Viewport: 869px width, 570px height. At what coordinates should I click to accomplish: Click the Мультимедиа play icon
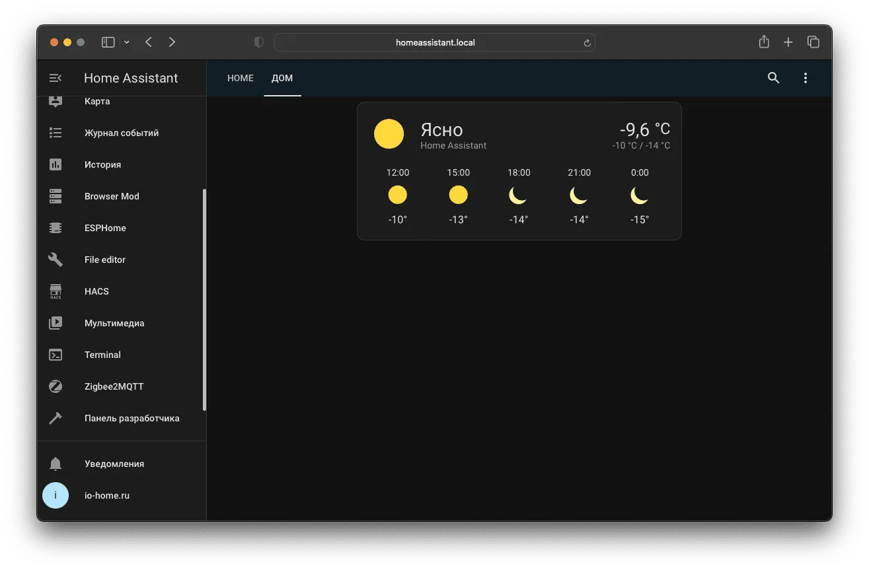[x=56, y=323]
